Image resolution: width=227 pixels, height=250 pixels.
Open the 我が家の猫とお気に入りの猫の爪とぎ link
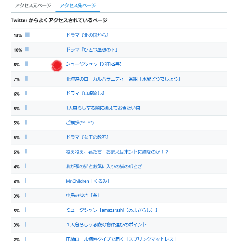pyautogui.click(x=104, y=166)
